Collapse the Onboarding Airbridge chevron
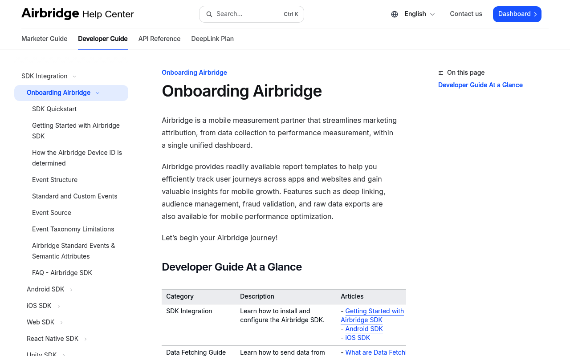 click(x=98, y=93)
